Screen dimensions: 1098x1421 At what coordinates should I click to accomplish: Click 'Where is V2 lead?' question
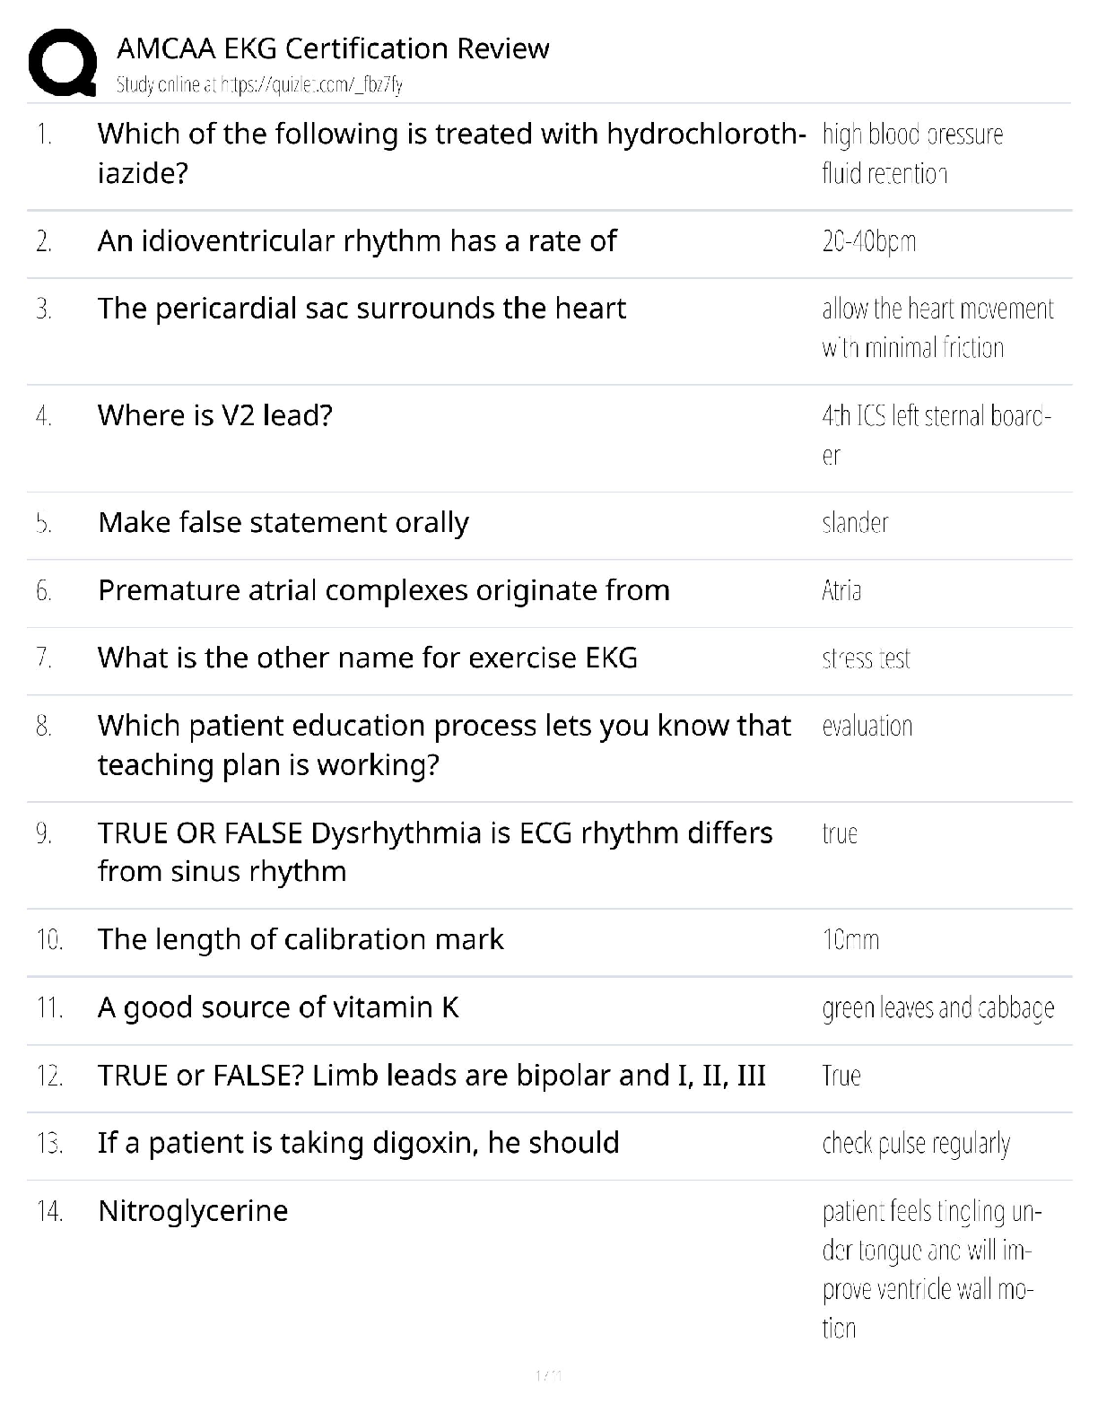[x=215, y=415]
